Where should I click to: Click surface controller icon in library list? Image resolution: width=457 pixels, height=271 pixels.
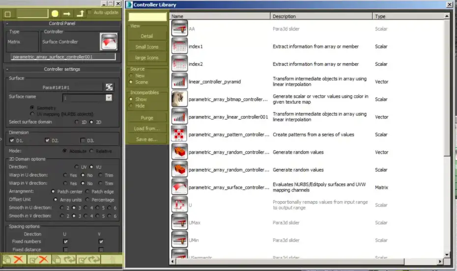coord(179,187)
